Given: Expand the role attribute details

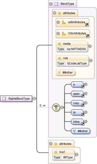Looking at the screenshot, I should click(91, 60).
